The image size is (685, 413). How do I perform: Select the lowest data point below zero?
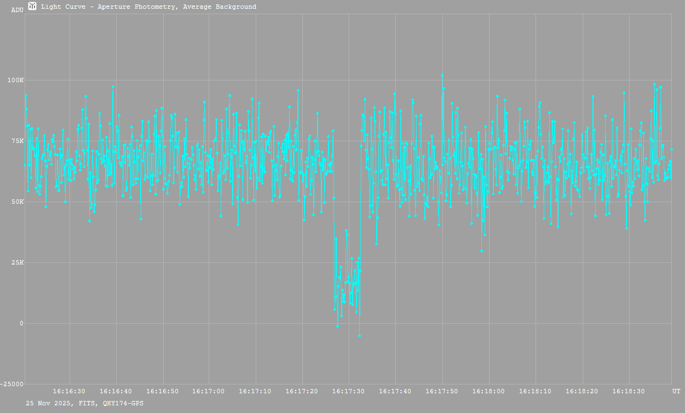click(359, 335)
